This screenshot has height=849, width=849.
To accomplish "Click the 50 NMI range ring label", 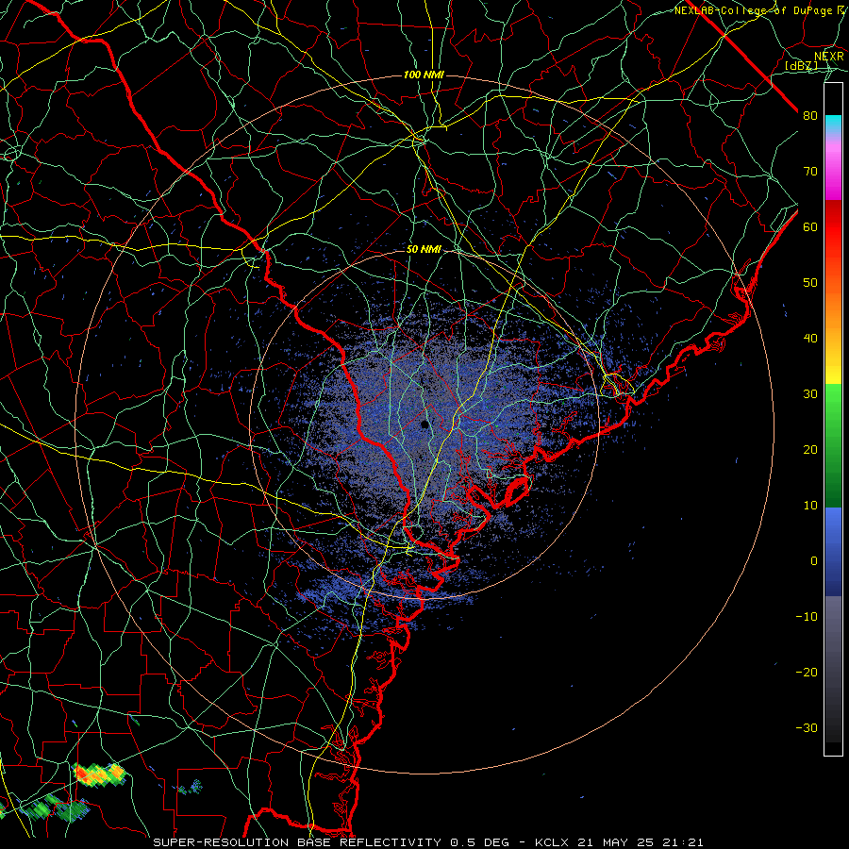I will pyautogui.click(x=424, y=250).
